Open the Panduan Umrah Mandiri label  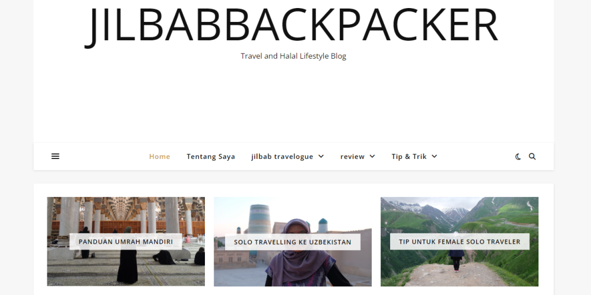pyautogui.click(x=125, y=241)
